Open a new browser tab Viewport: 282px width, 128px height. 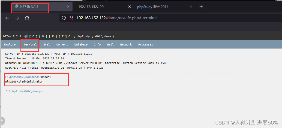click(201, 7)
